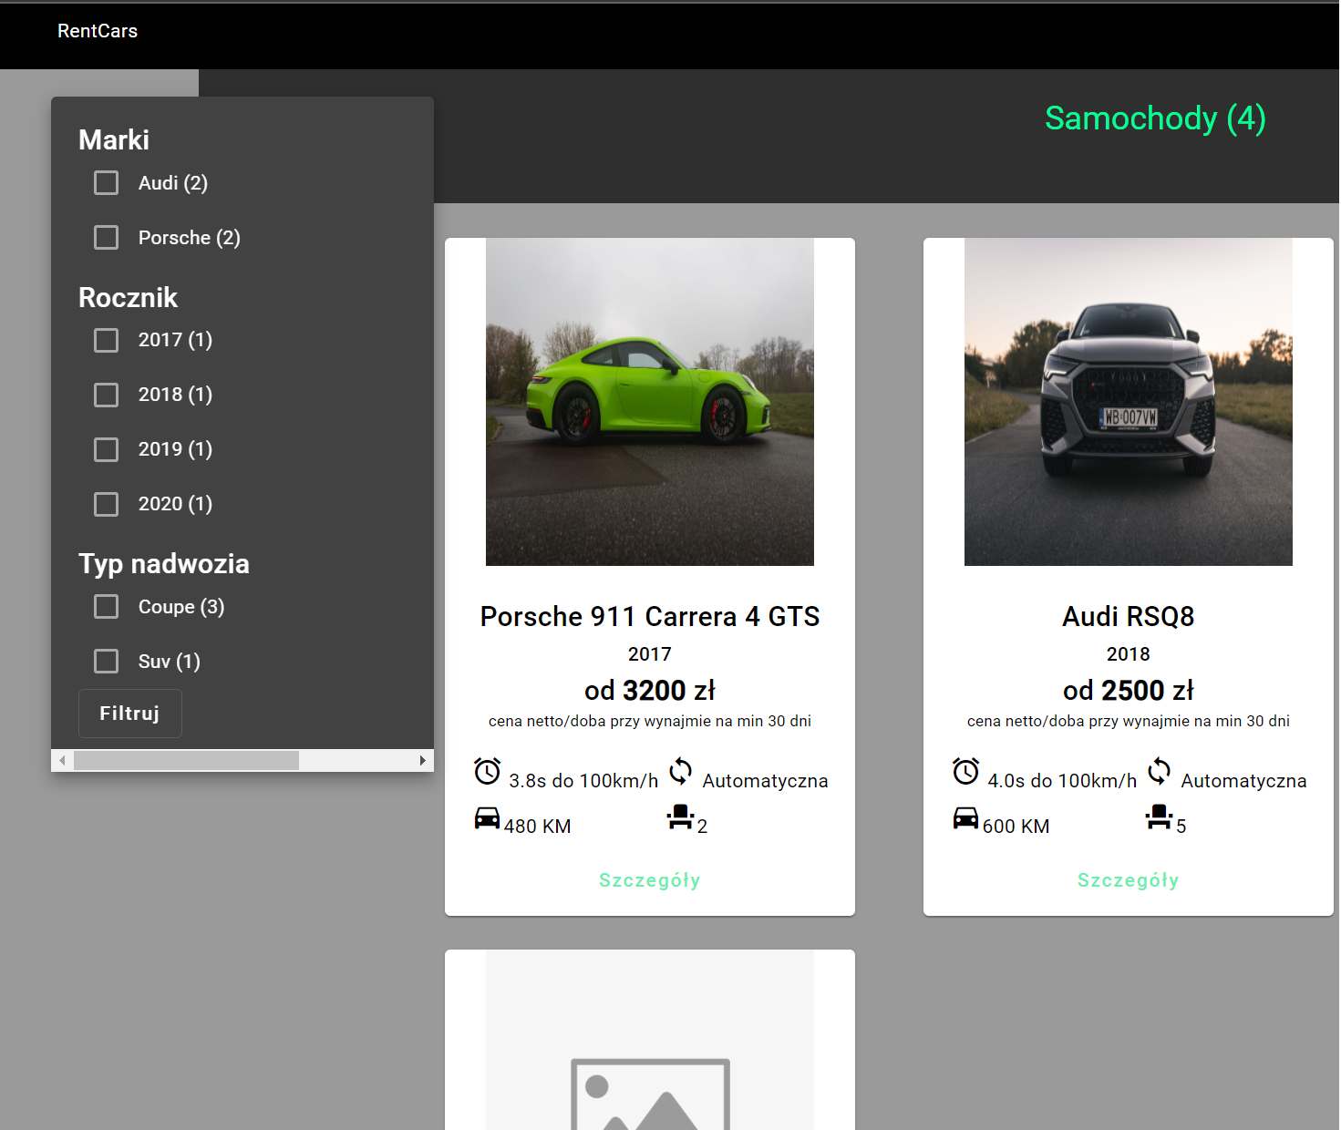Screen dimensions: 1341x1130
Task: Click the stopwatch icon on Porsche 911 card
Action: click(487, 771)
